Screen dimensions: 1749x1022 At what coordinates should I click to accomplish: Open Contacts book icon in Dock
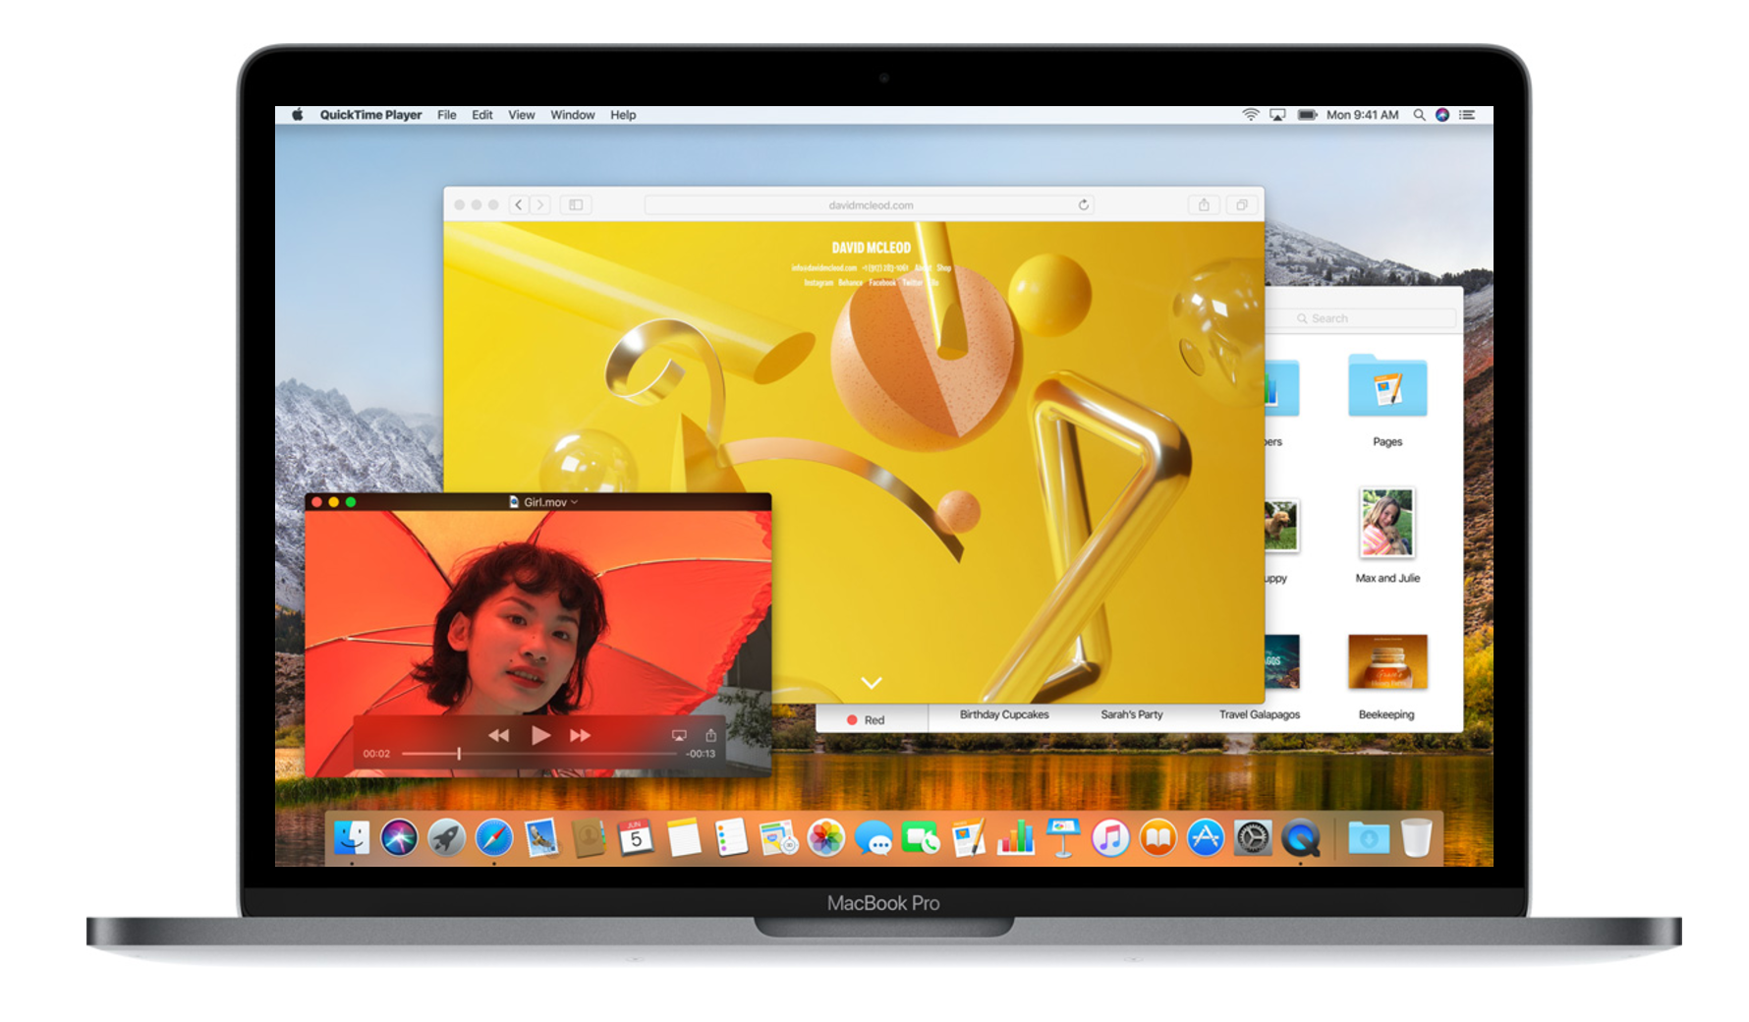[x=589, y=838]
